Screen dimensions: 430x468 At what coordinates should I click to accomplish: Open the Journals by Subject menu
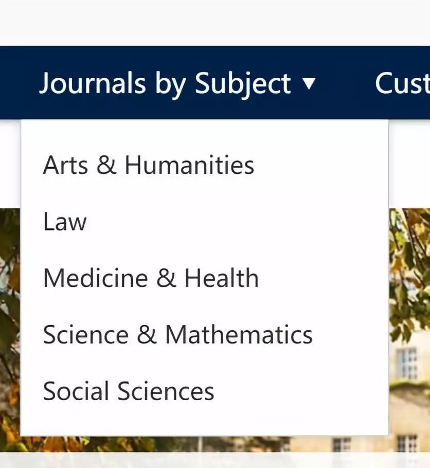tap(177, 83)
